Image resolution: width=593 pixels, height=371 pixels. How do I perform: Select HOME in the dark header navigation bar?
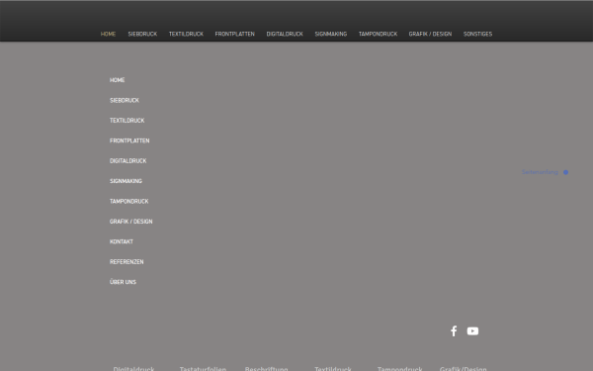tap(108, 34)
